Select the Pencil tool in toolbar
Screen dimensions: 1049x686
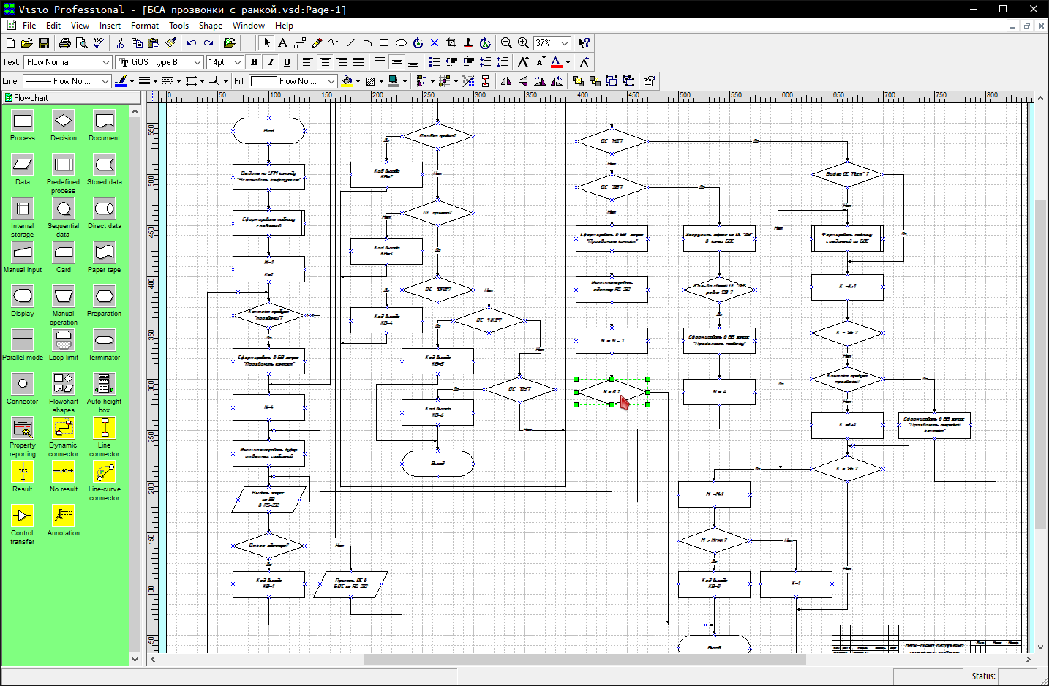click(317, 43)
